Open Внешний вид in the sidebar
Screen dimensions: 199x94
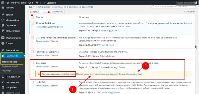12,50
